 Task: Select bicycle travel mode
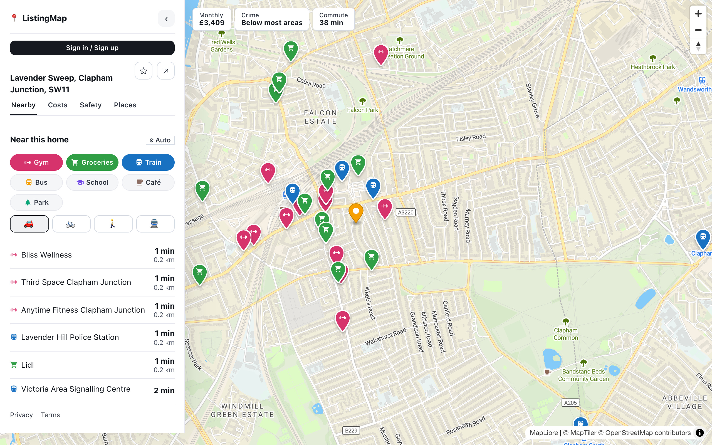coord(71,224)
